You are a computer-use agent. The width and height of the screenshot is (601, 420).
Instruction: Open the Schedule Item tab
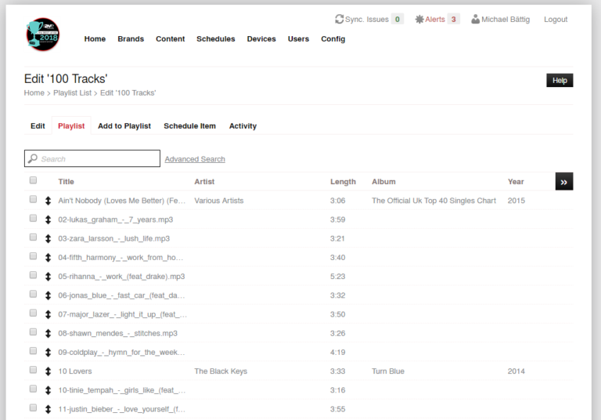189,126
